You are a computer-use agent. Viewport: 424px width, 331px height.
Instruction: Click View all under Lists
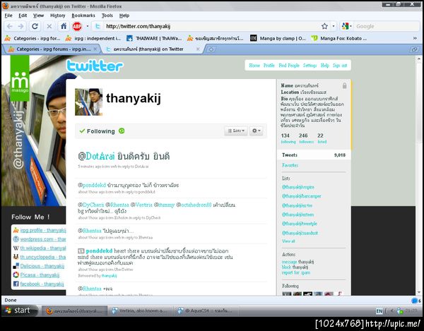(x=288, y=241)
